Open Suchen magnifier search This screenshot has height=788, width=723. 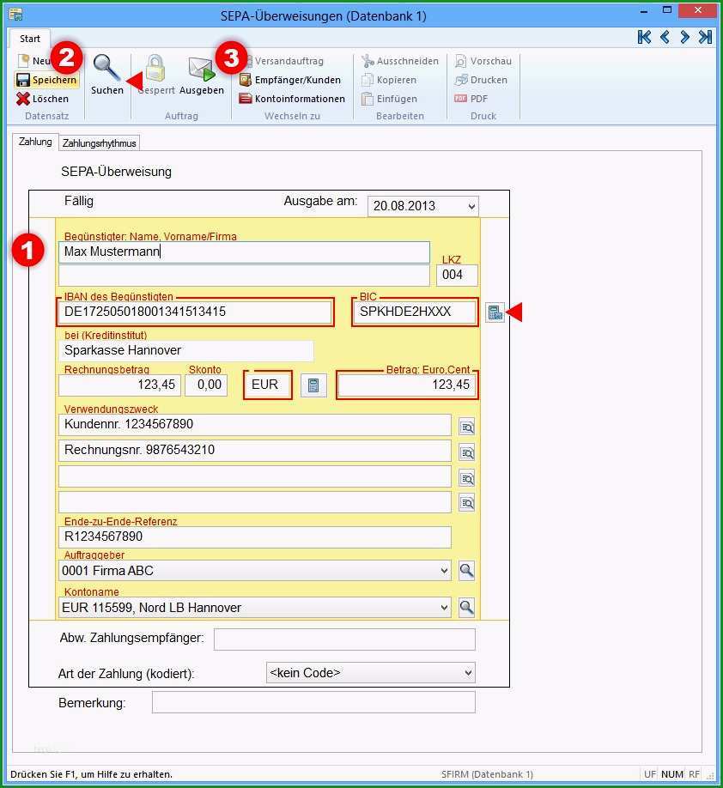[106, 75]
